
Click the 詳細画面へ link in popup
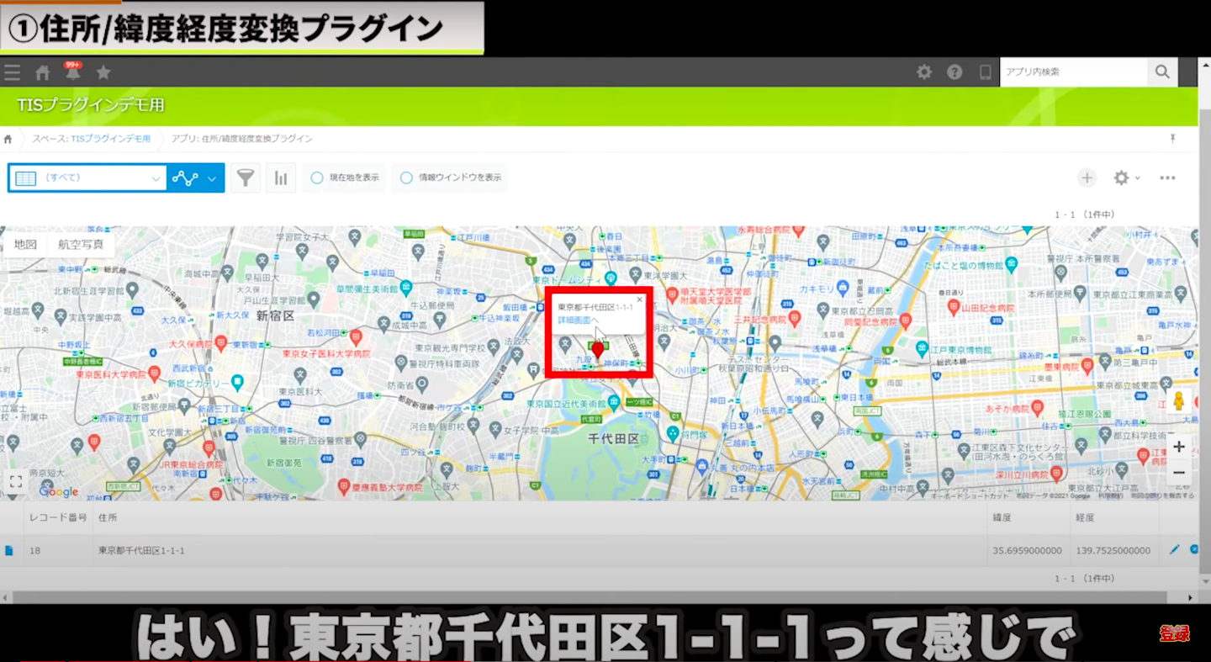point(578,320)
